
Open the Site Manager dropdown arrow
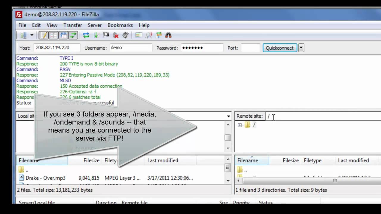(32, 35)
